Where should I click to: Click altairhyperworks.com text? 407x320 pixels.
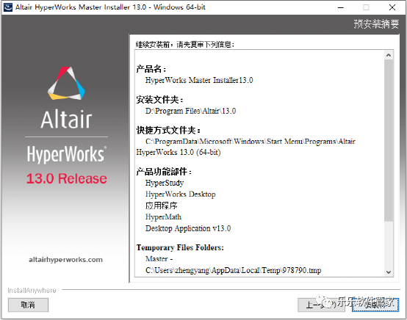(65, 260)
